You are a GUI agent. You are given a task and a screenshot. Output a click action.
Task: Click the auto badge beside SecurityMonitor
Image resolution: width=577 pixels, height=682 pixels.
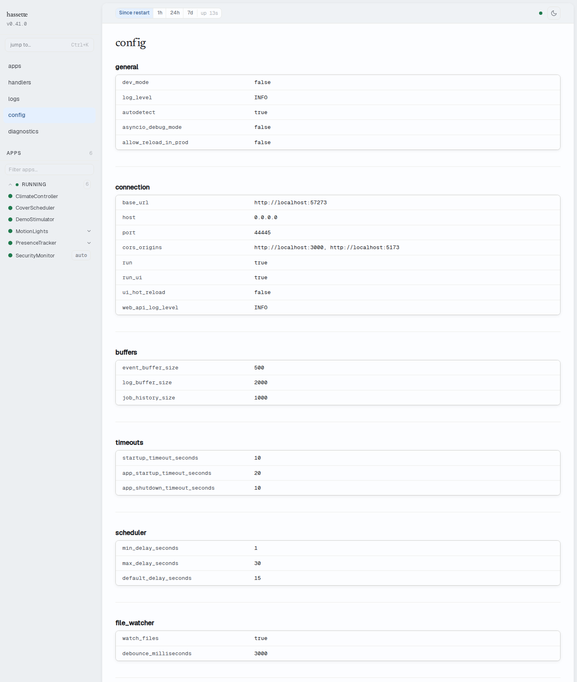tap(81, 255)
